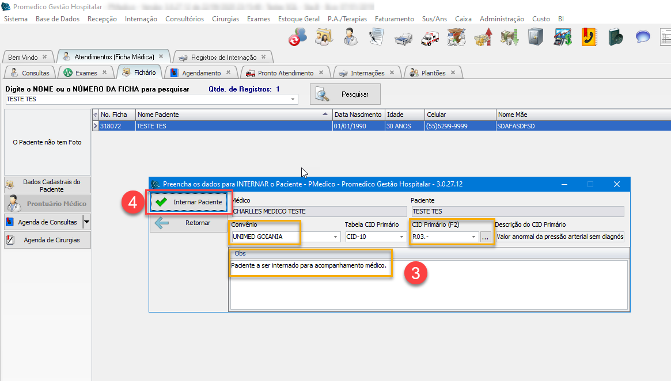
Task: Open the Faturamento menu
Action: point(394,19)
